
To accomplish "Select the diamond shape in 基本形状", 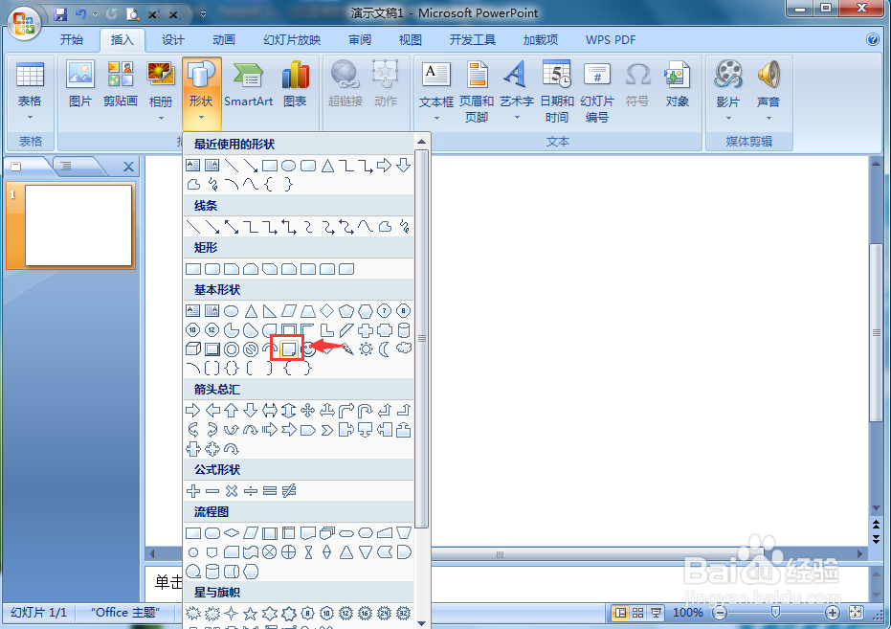I will [x=326, y=310].
